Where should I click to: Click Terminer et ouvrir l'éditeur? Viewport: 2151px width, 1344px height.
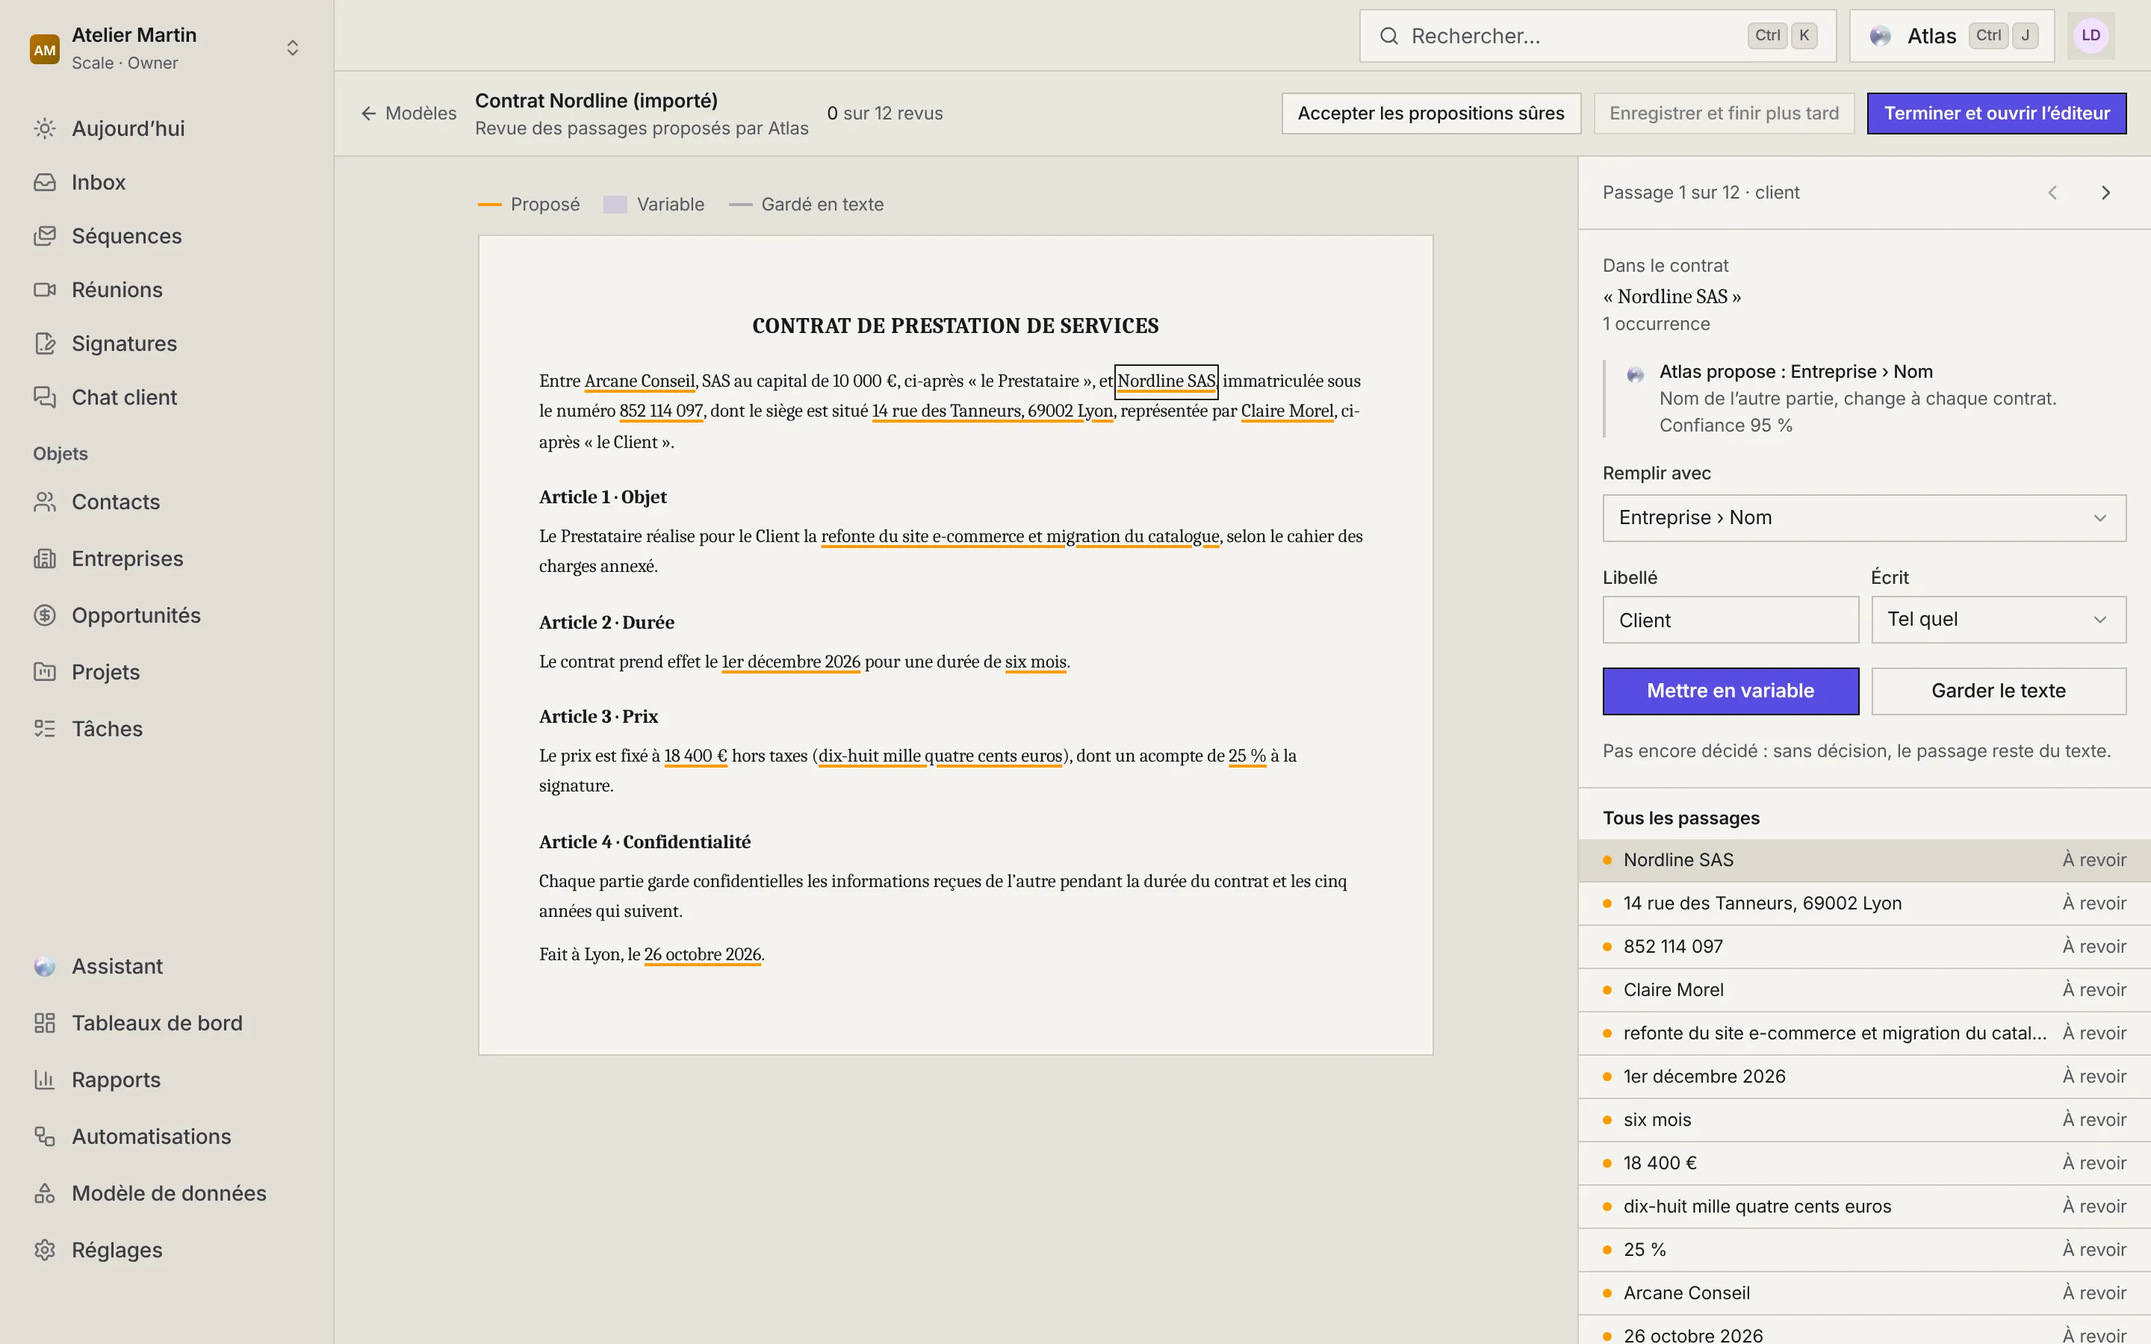coord(1996,113)
